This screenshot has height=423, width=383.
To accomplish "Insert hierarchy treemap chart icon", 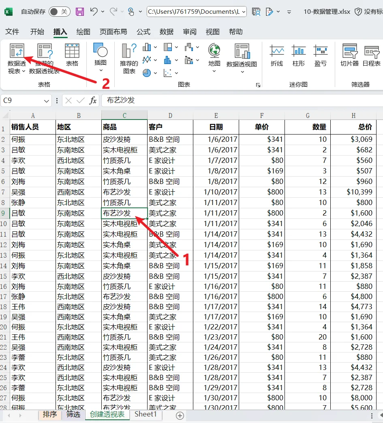I will click(168, 47).
